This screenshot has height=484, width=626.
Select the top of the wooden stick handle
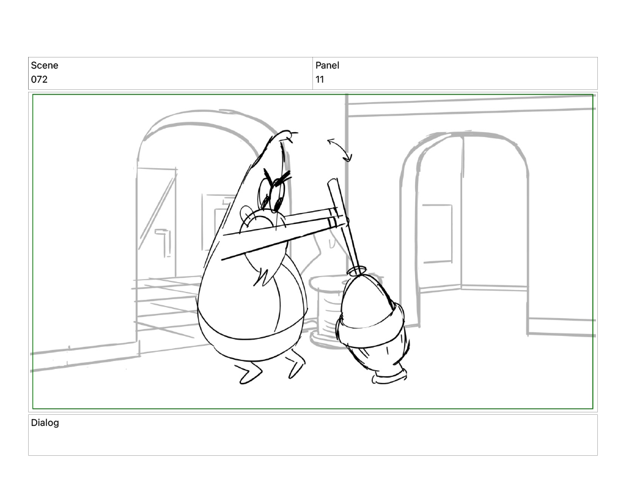(x=332, y=182)
